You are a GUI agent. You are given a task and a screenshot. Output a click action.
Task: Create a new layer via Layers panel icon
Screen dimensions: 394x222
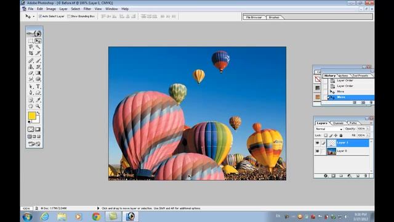point(358,176)
